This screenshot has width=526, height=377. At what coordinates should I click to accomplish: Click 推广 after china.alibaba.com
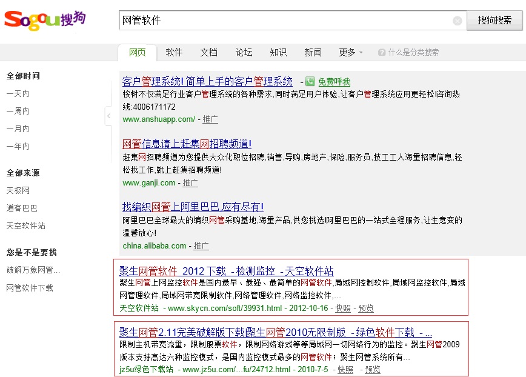coord(201,246)
